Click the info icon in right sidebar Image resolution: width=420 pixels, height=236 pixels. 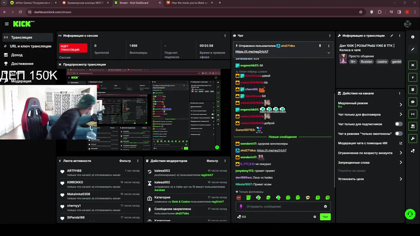[x=413, y=37]
